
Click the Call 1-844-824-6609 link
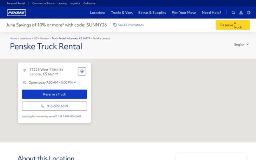click(69, 116)
